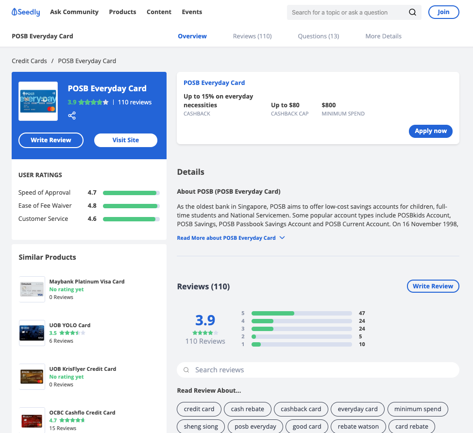473x433 pixels.
Task: Open the Maybank Platinum Visa Card thumbnail
Action: pyautogui.click(x=32, y=289)
